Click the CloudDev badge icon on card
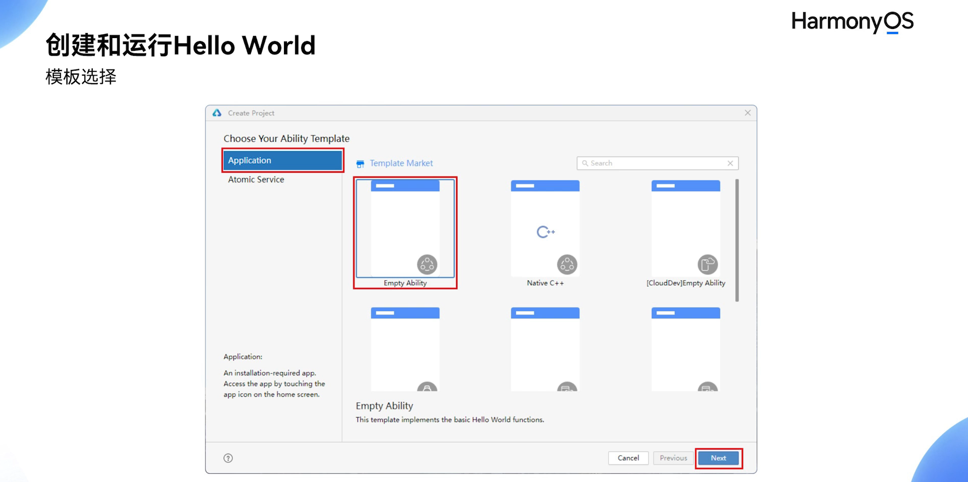The image size is (968, 482). (x=707, y=264)
